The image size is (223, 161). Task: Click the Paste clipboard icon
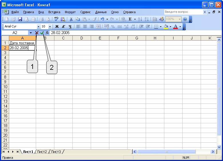[x=84, y=19]
